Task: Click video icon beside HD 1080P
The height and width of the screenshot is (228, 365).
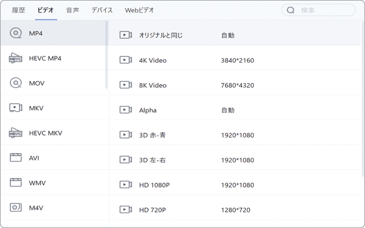Action: tap(125, 185)
